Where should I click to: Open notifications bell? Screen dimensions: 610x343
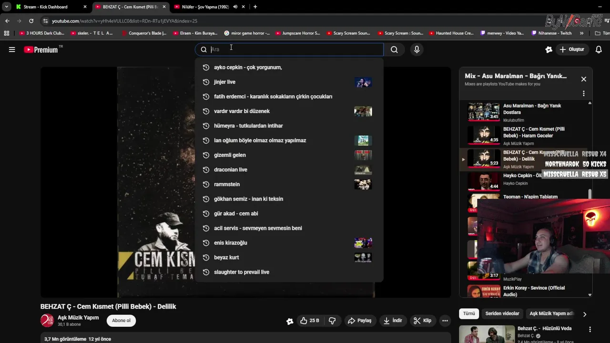599,50
